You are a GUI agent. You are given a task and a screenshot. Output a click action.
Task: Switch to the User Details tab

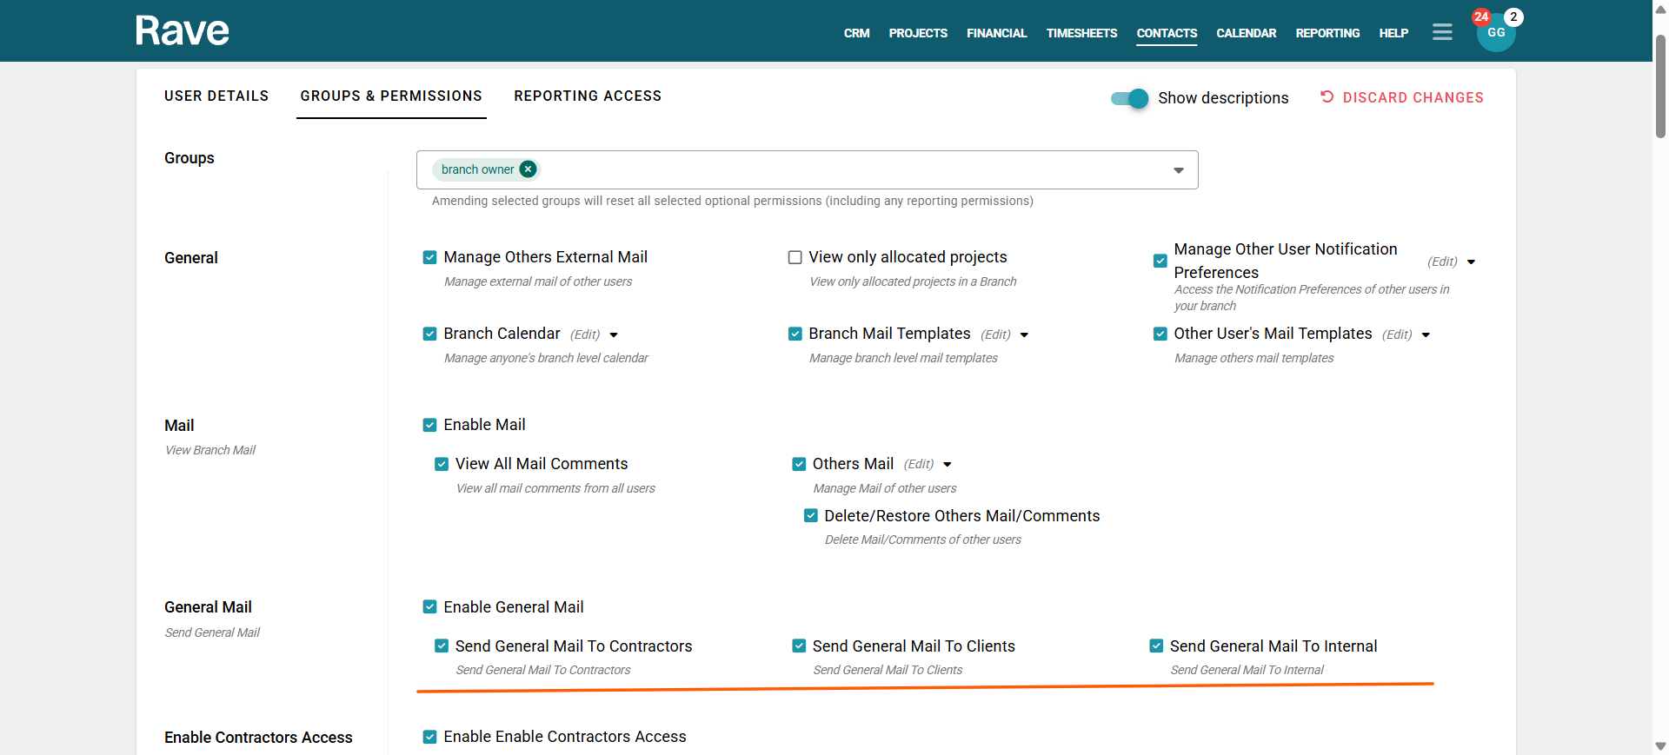tap(216, 96)
